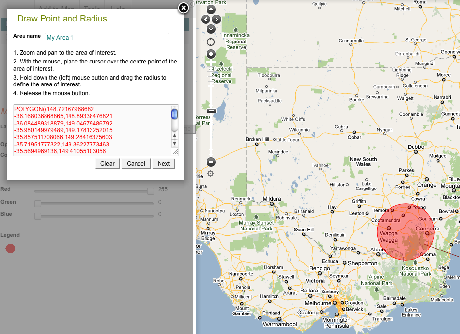Pan the map north with up arrow
The width and height of the screenshot is (460, 334).
[x=211, y=9]
